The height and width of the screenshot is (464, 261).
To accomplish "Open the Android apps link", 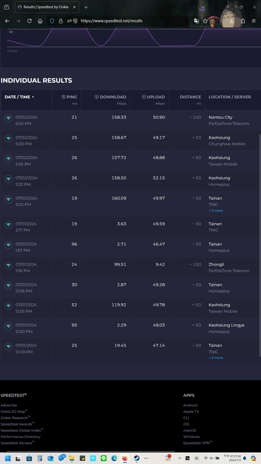I will point(190,405).
